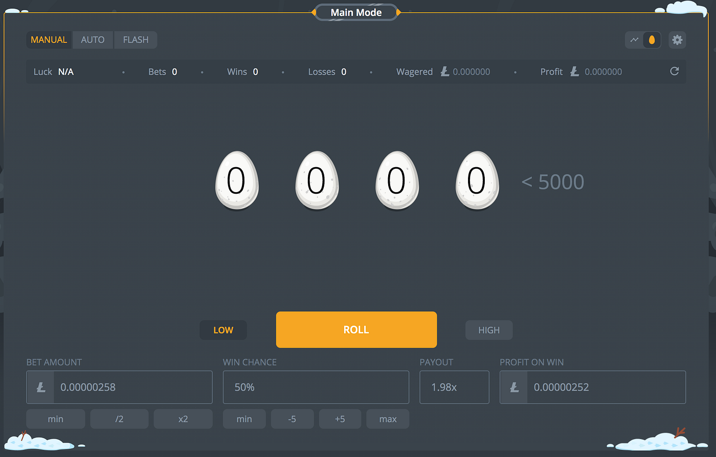This screenshot has height=457, width=716.
Task: Open the Main Mode selector
Action: [356, 12]
